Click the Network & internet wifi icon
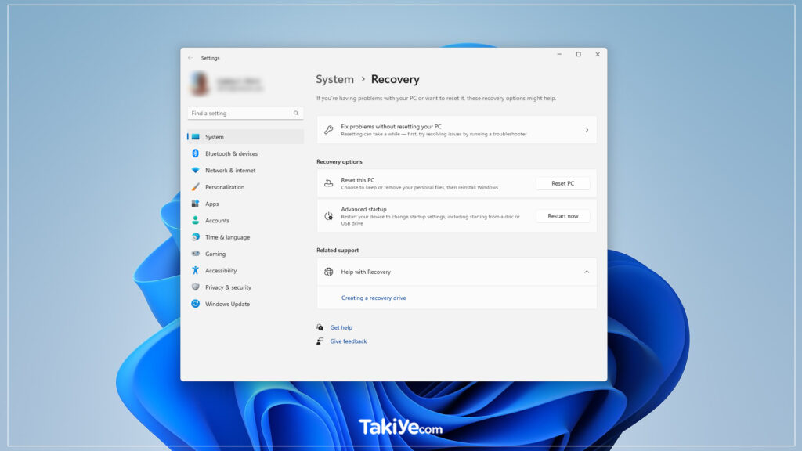This screenshot has height=451, width=802. point(195,170)
